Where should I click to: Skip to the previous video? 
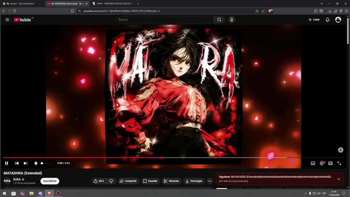(x=17, y=163)
